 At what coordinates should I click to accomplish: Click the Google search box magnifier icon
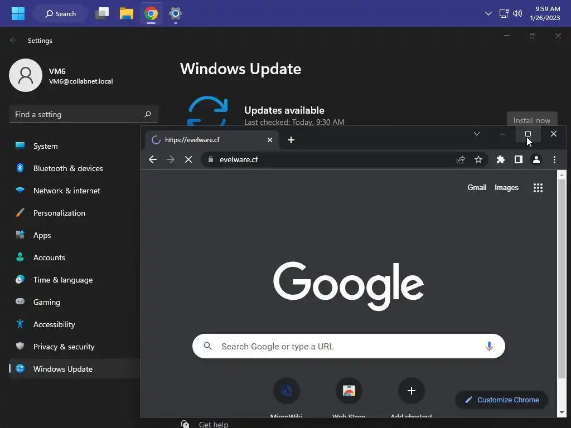(x=207, y=346)
